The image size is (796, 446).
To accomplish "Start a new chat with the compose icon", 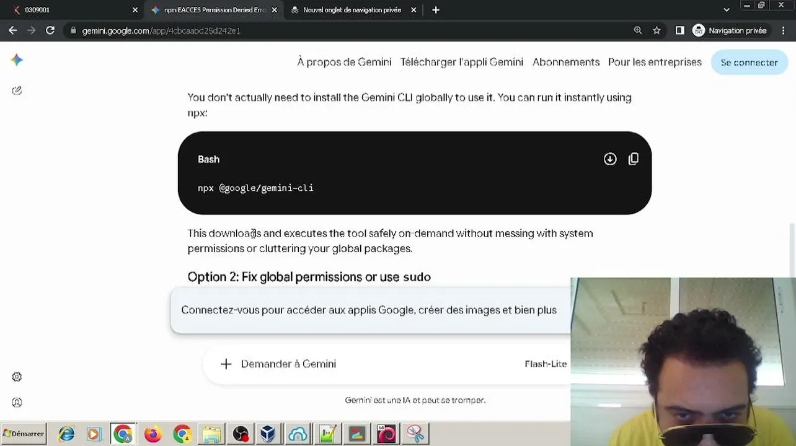I will point(17,90).
